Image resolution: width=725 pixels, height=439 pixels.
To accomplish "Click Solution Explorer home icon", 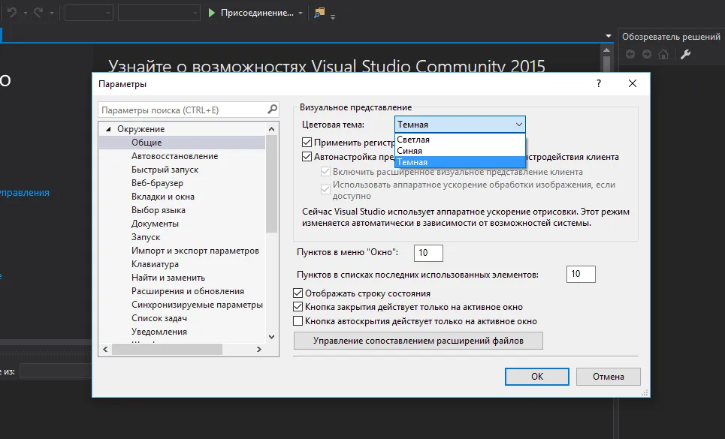I will [x=663, y=54].
